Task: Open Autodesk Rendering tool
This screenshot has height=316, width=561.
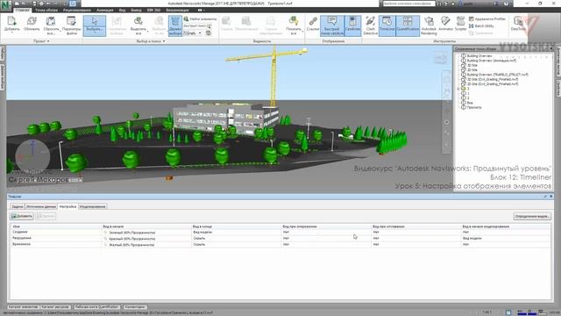Action: [429, 25]
